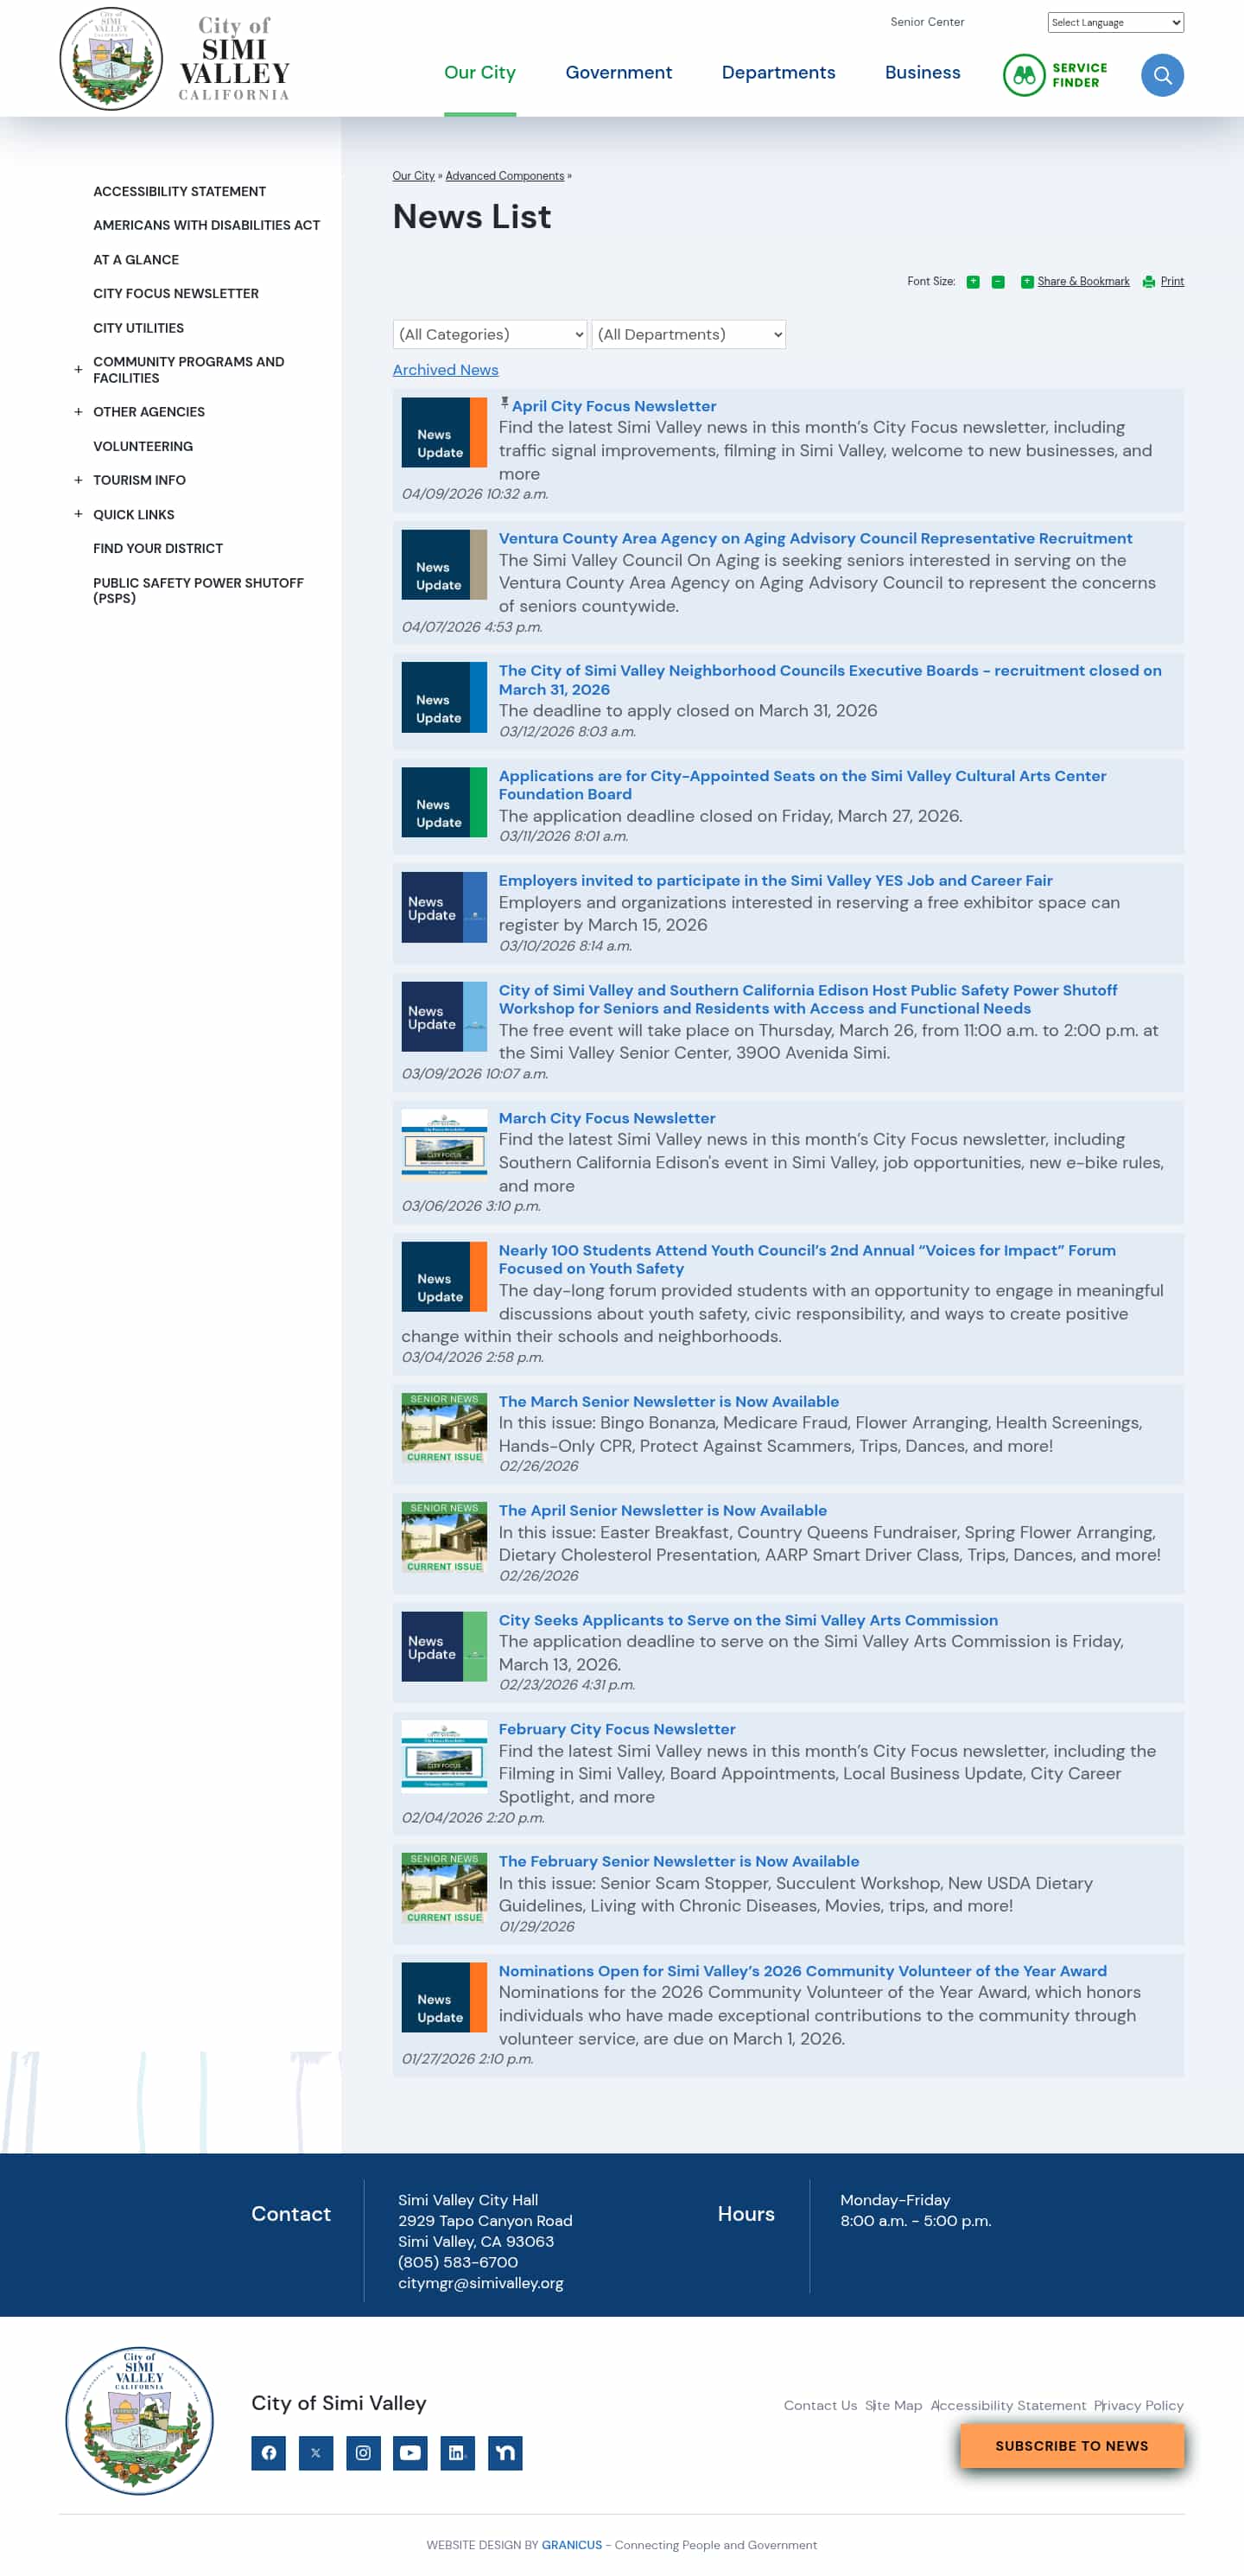Open the YouTube icon in footer

pyautogui.click(x=410, y=2452)
